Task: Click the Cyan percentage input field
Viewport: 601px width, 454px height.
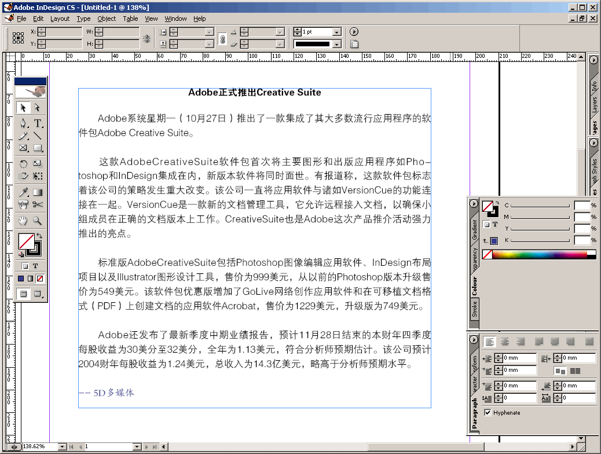Action: click(x=582, y=206)
